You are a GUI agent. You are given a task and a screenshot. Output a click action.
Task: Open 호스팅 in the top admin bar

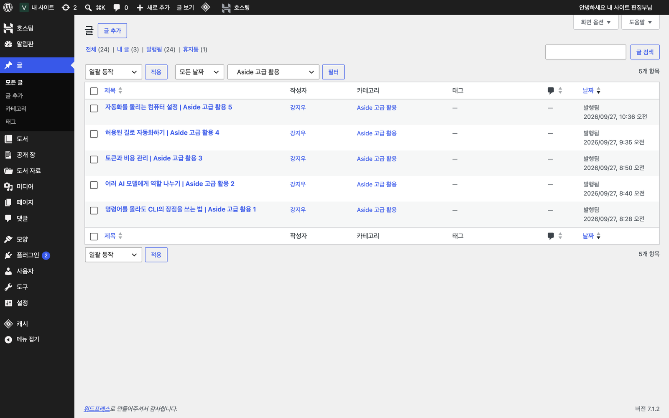236,8
